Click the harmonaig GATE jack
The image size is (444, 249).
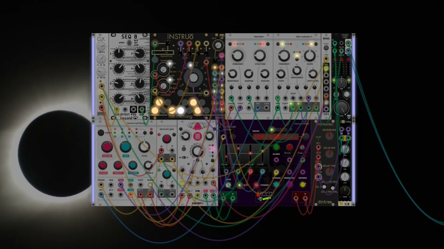pyautogui.click(x=206, y=62)
